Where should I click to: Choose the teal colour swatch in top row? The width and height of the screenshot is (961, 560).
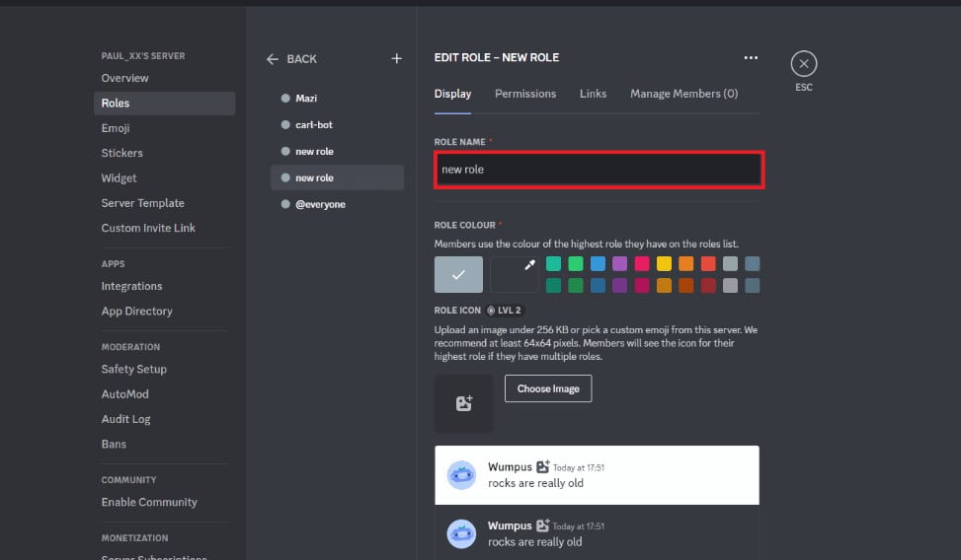[553, 264]
